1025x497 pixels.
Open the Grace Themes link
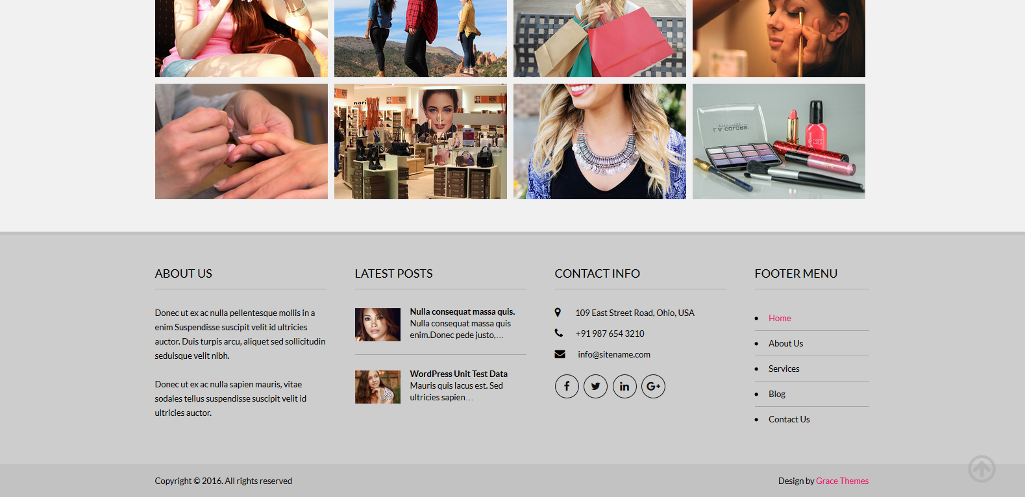pos(842,481)
